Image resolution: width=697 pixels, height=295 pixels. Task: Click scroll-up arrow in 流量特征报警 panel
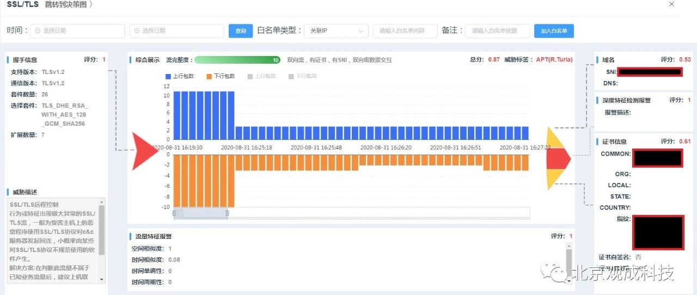(570, 247)
